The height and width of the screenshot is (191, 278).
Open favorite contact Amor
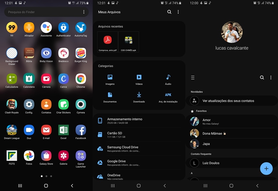[x=231, y=121]
